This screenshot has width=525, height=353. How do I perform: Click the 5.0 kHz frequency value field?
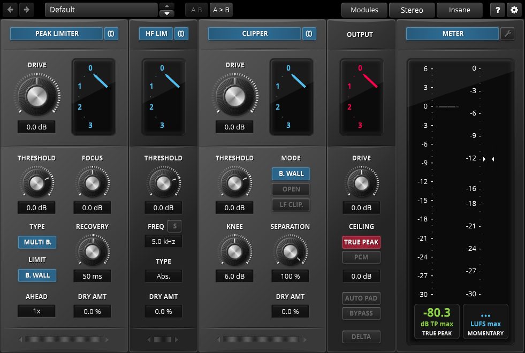(163, 241)
